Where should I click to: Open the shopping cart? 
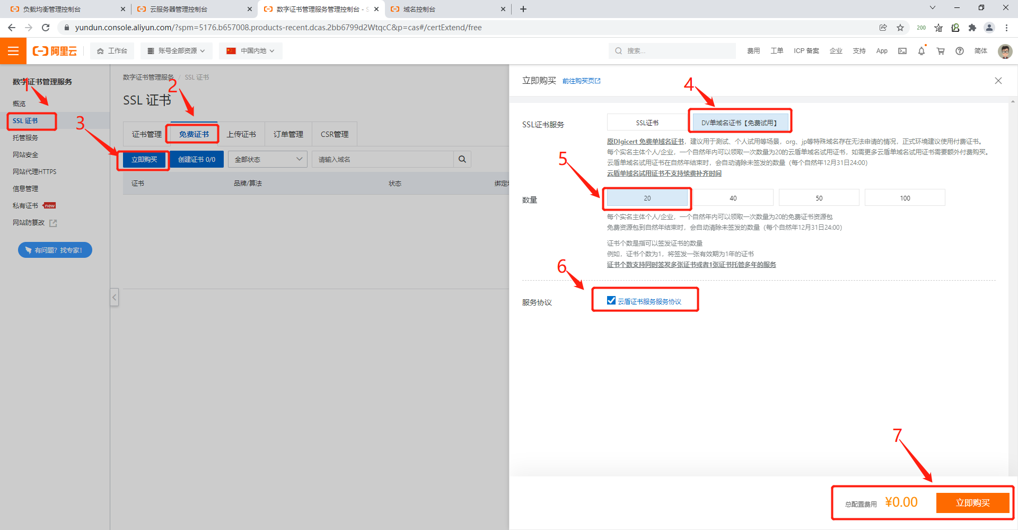[941, 51]
